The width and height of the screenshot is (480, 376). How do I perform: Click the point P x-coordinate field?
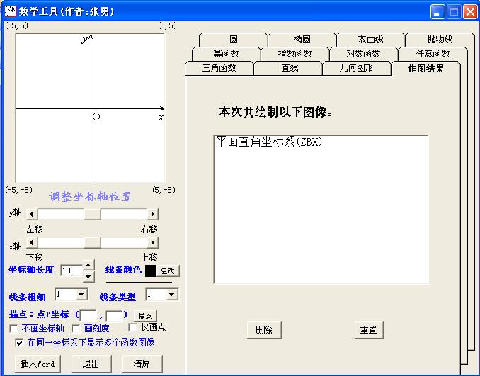[88, 316]
